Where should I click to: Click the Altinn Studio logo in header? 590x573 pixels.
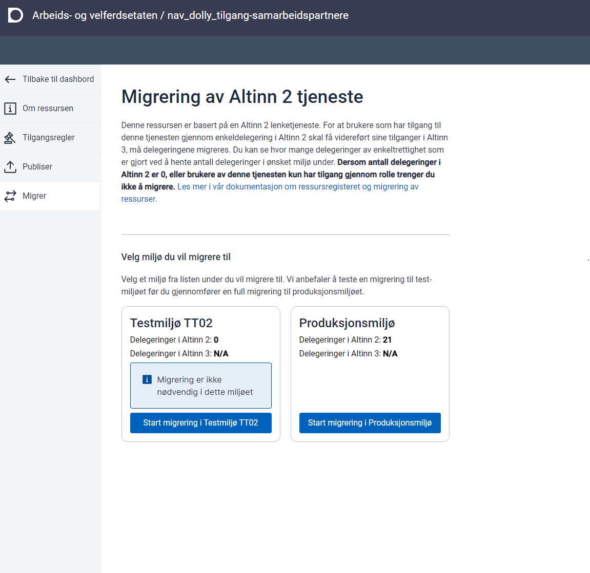15,15
